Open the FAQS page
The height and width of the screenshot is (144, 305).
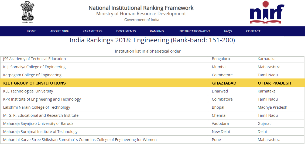click(x=228, y=31)
